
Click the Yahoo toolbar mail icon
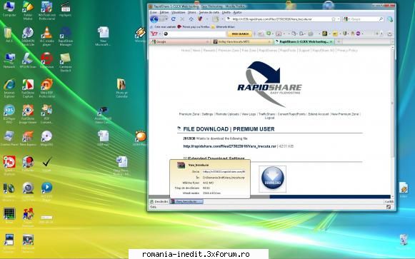pos(261,34)
